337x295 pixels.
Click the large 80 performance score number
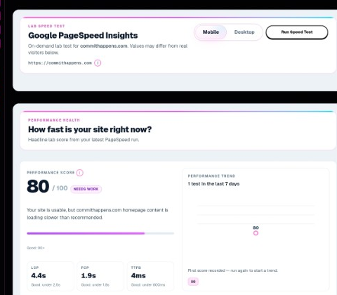(x=38, y=186)
